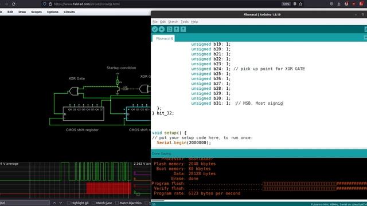Image resolution: width=367 pixels, height=206 pixels.
Task: Click the forward navigation arrow in Firefox
Action: point(6,4)
